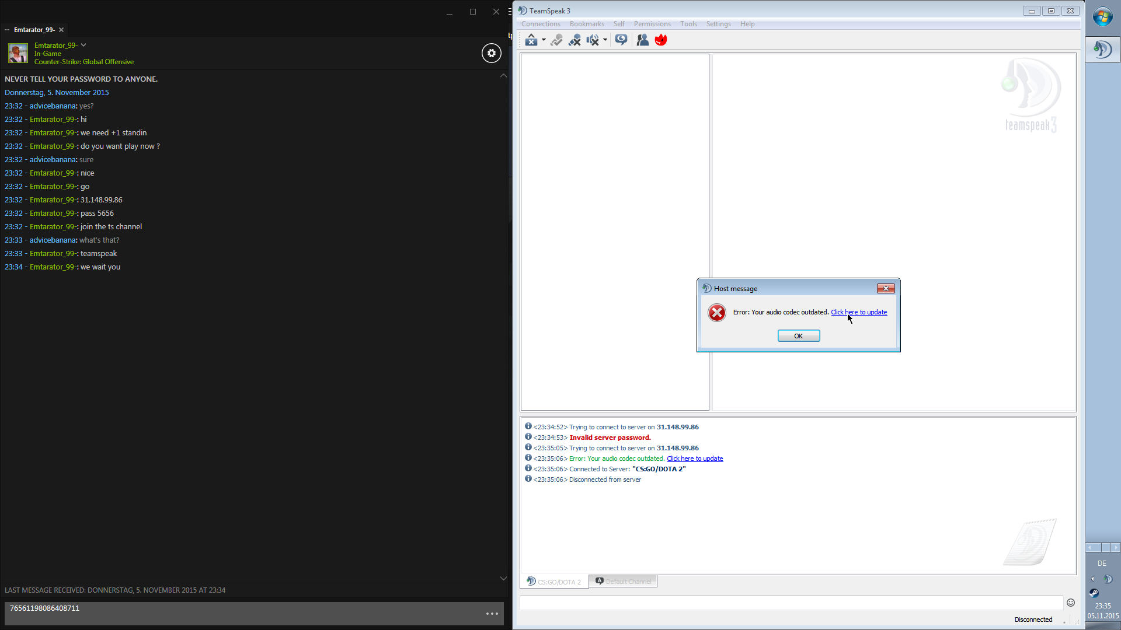Open the away status dropdown arrow
The image size is (1121, 630).
coord(544,40)
